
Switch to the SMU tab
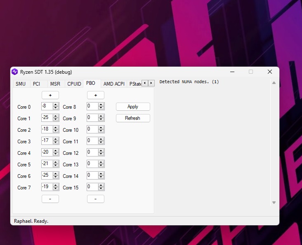point(21,84)
